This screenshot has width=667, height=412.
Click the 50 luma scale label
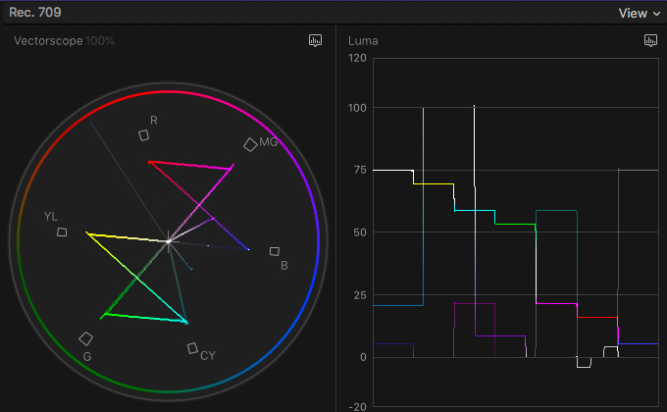coord(360,232)
